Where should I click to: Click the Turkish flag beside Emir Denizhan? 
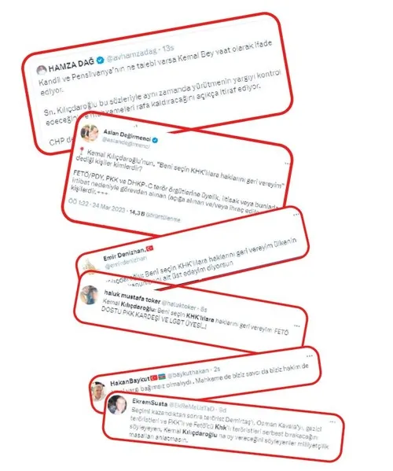[x=149, y=248]
